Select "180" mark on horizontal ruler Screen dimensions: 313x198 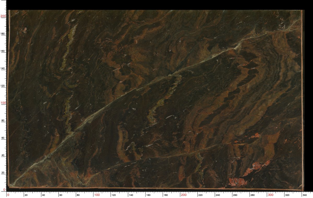click(x=166, y=195)
